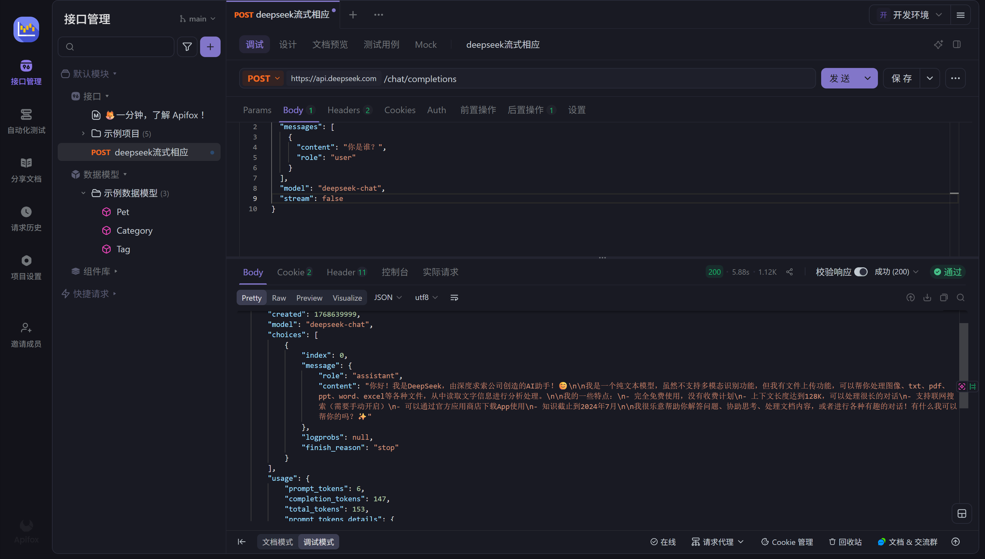Switch to 文档模式 at the bottom
This screenshot has width=985, height=559.
277,542
